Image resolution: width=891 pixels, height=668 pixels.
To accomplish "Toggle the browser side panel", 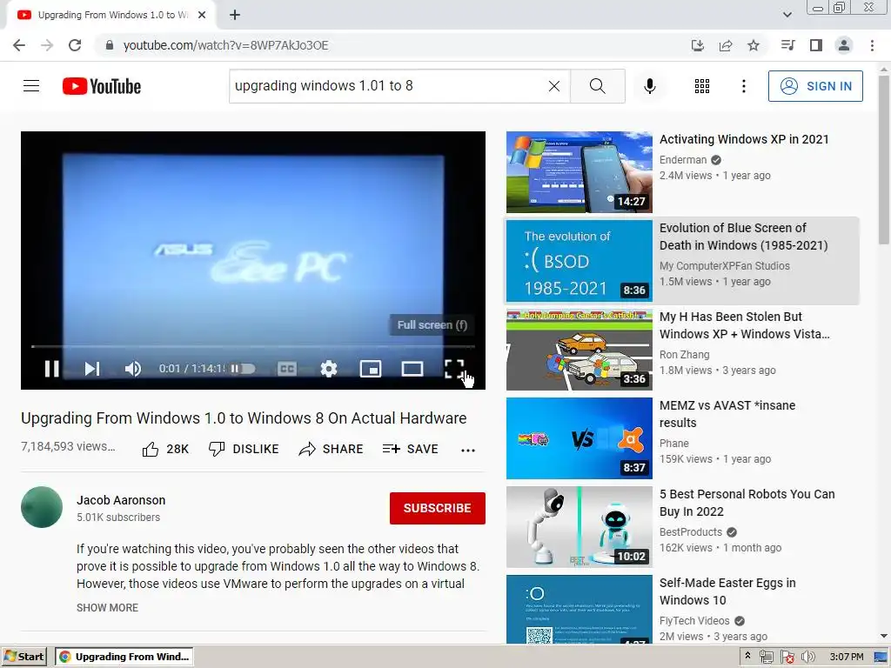I will point(816,45).
